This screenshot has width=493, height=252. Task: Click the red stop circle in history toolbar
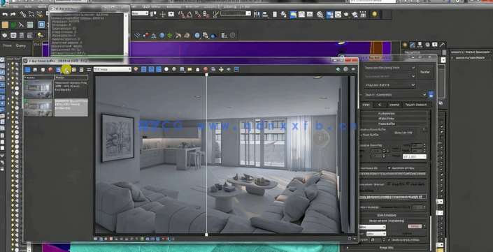point(50,69)
